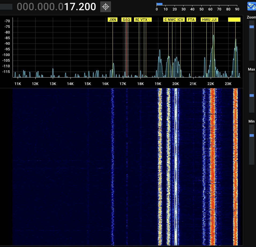This screenshot has height=247, width=256.
Task: Click the -70 dB scale label
Action: point(7,21)
